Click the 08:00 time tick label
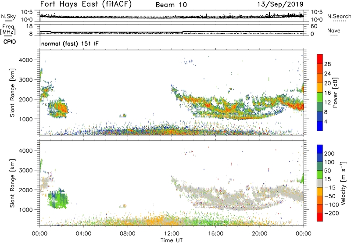351x243 pixels. 128,234
